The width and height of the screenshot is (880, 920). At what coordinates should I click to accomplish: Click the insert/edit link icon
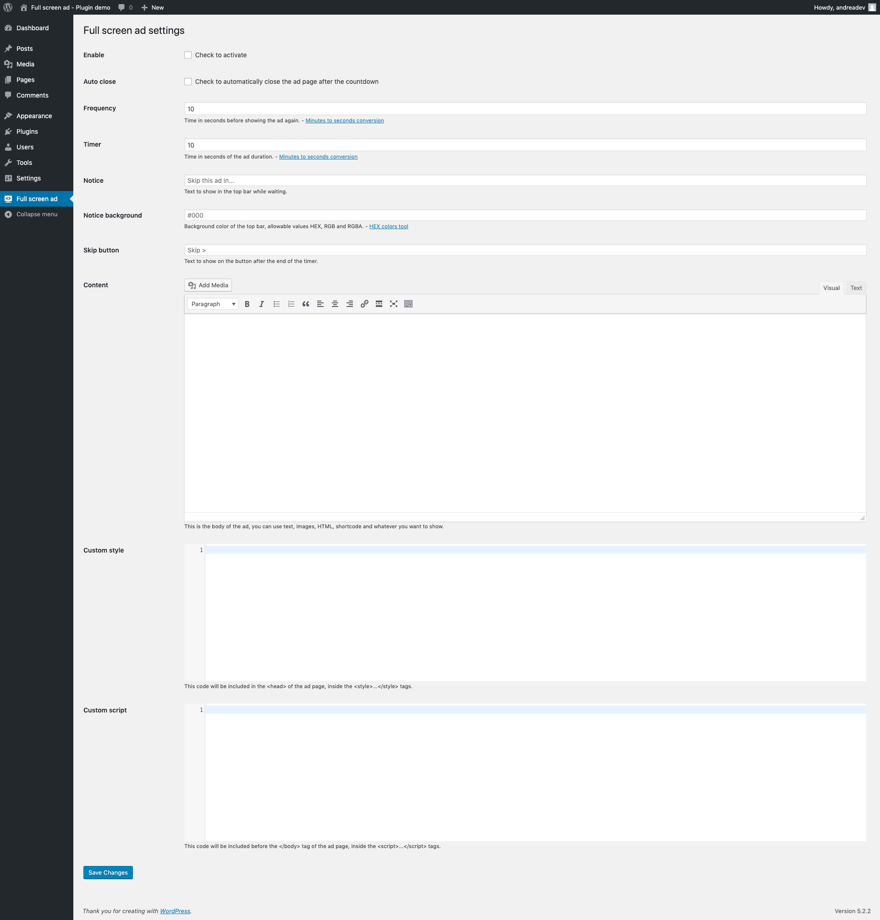pyautogui.click(x=364, y=304)
